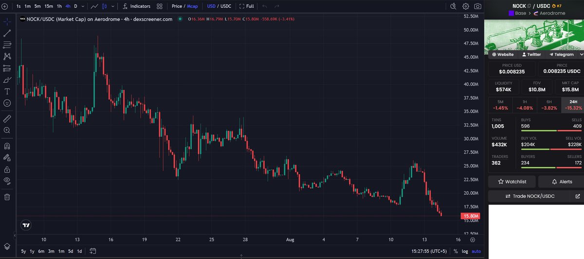Copy the NOCK token address icon
The width and height of the screenshot is (584, 259).
coord(529,6)
